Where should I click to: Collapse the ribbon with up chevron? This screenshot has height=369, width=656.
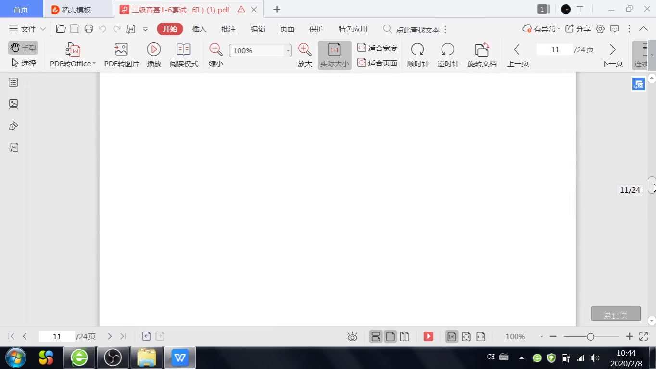tap(643, 29)
